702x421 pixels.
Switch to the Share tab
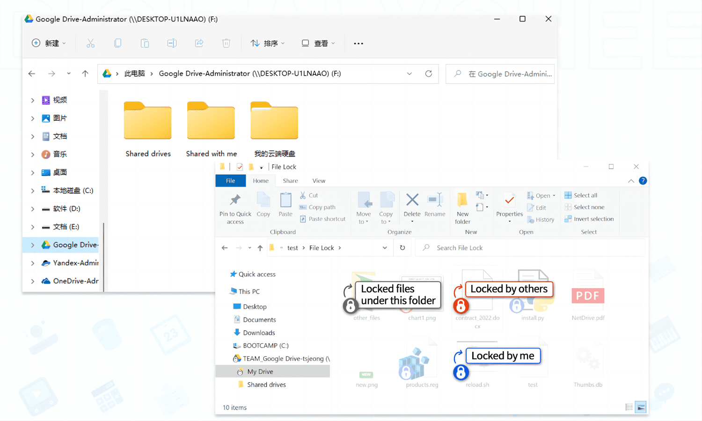point(290,181)
